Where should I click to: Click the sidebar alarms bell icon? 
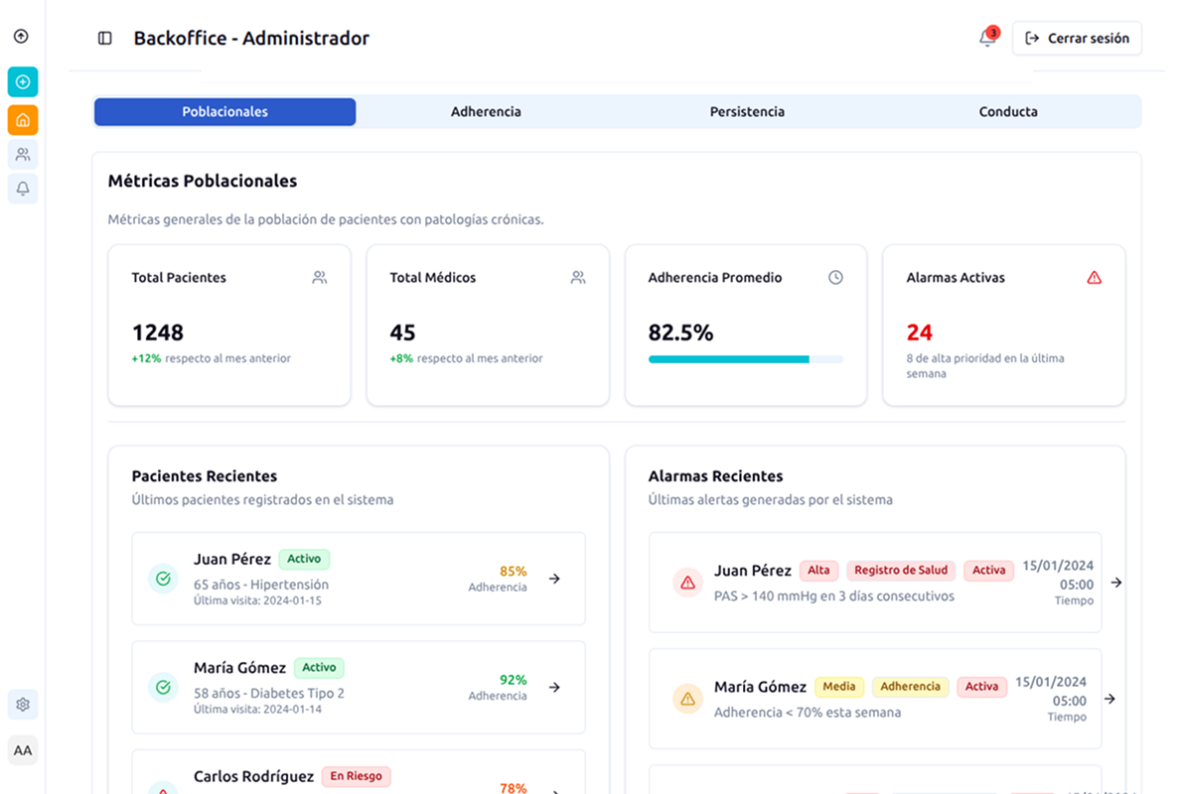(23, 188)
